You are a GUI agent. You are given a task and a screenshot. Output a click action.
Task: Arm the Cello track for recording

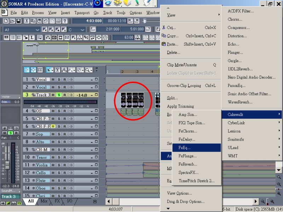click(x=65, y=173)
